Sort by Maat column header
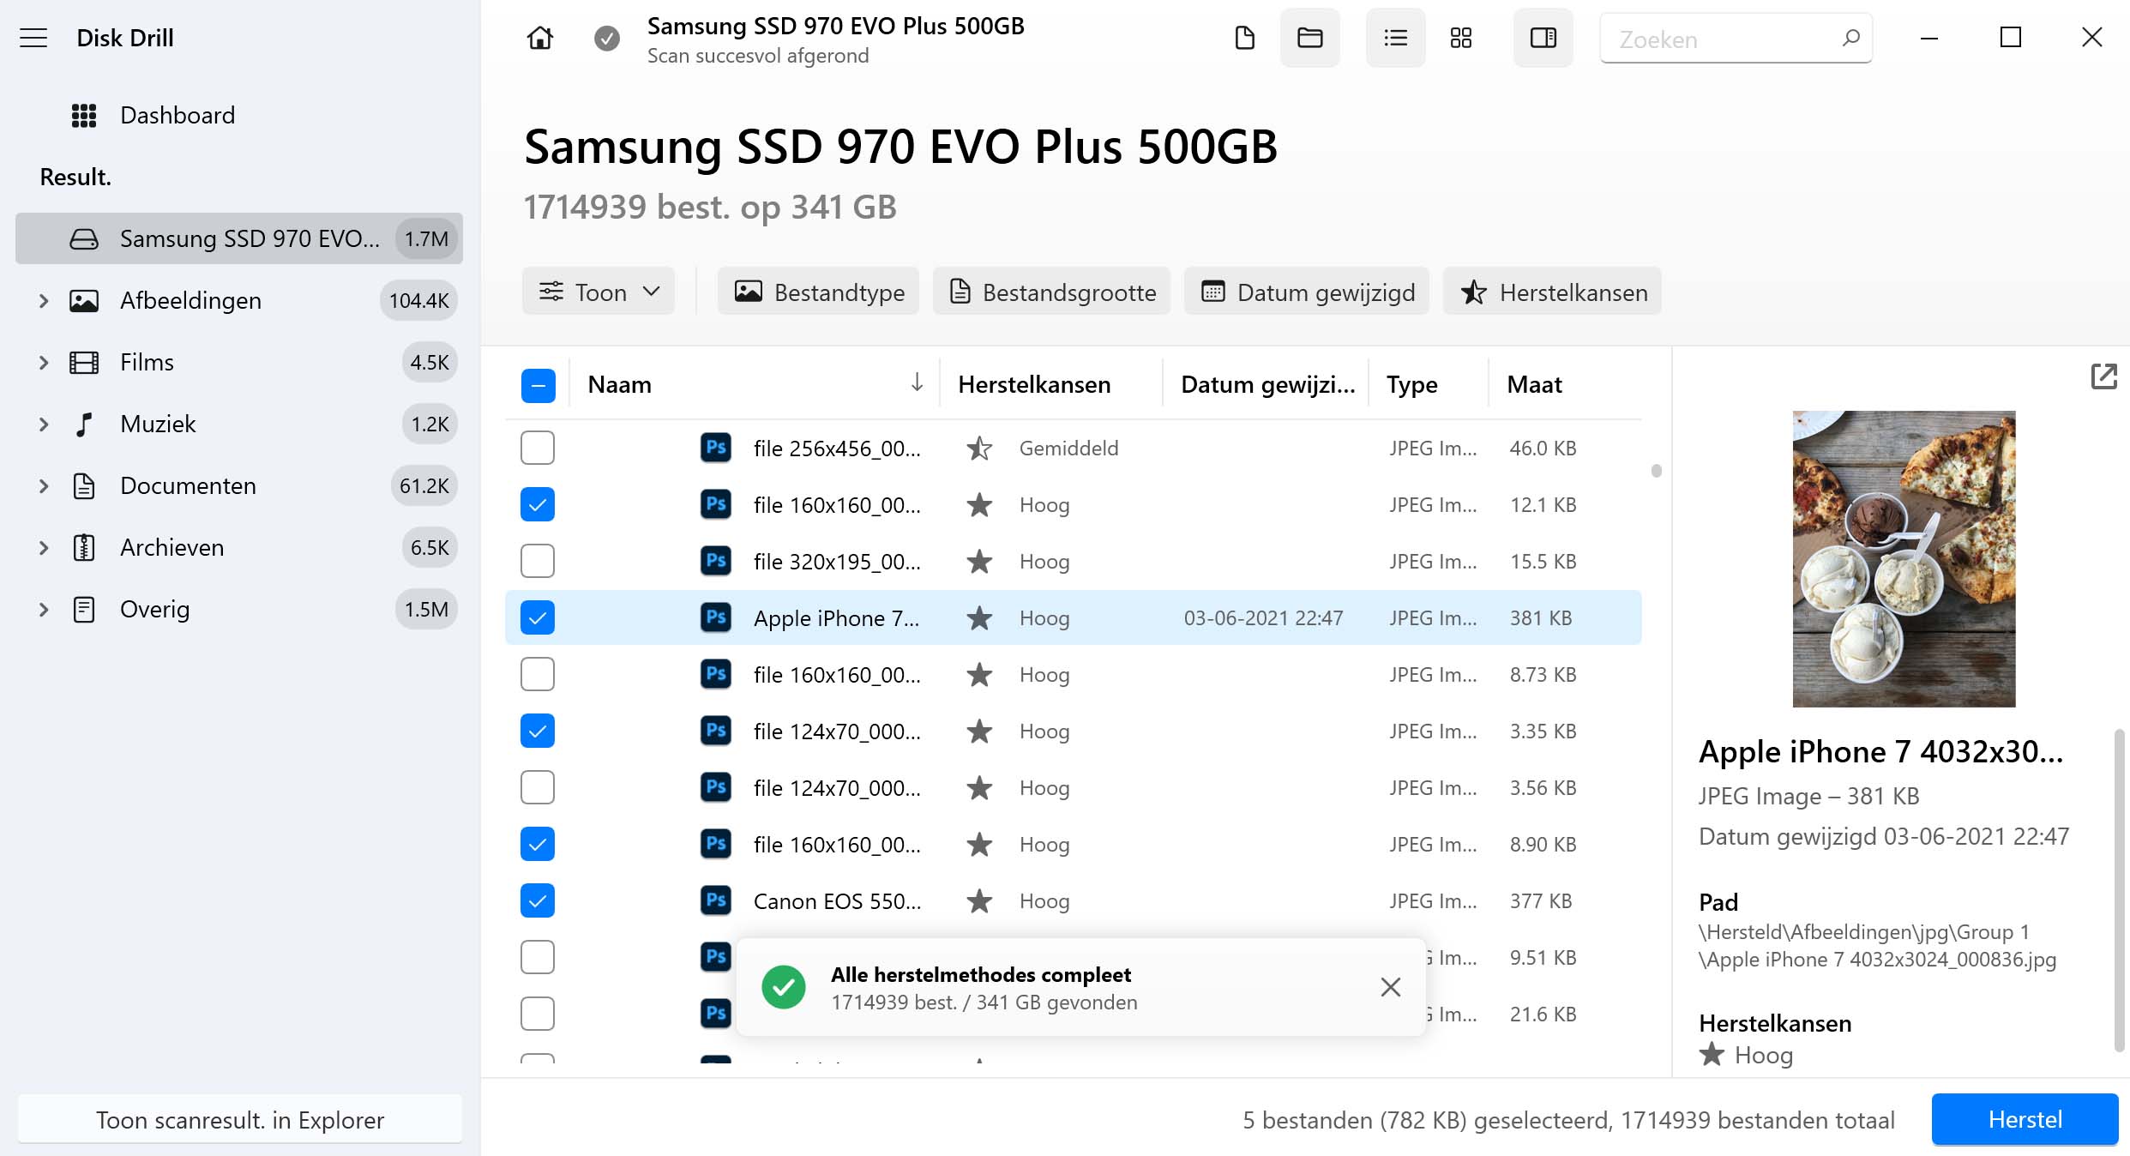 click(1534, 384)
